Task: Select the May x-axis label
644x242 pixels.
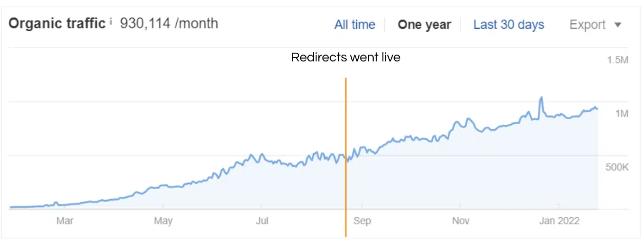Action: [x=163, y=221]
